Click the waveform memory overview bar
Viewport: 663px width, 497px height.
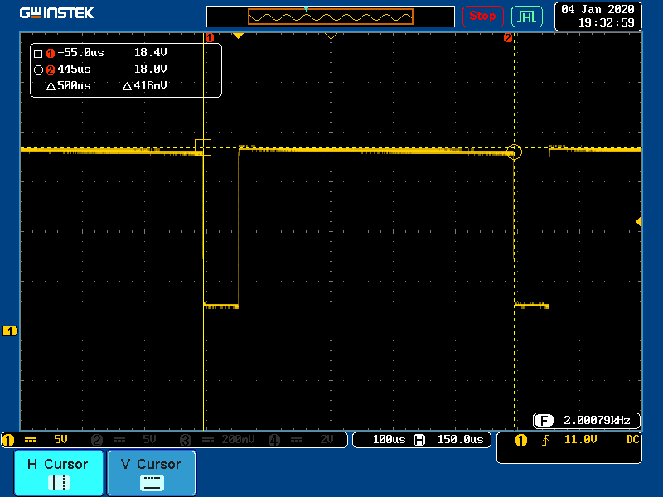(330, 17)
